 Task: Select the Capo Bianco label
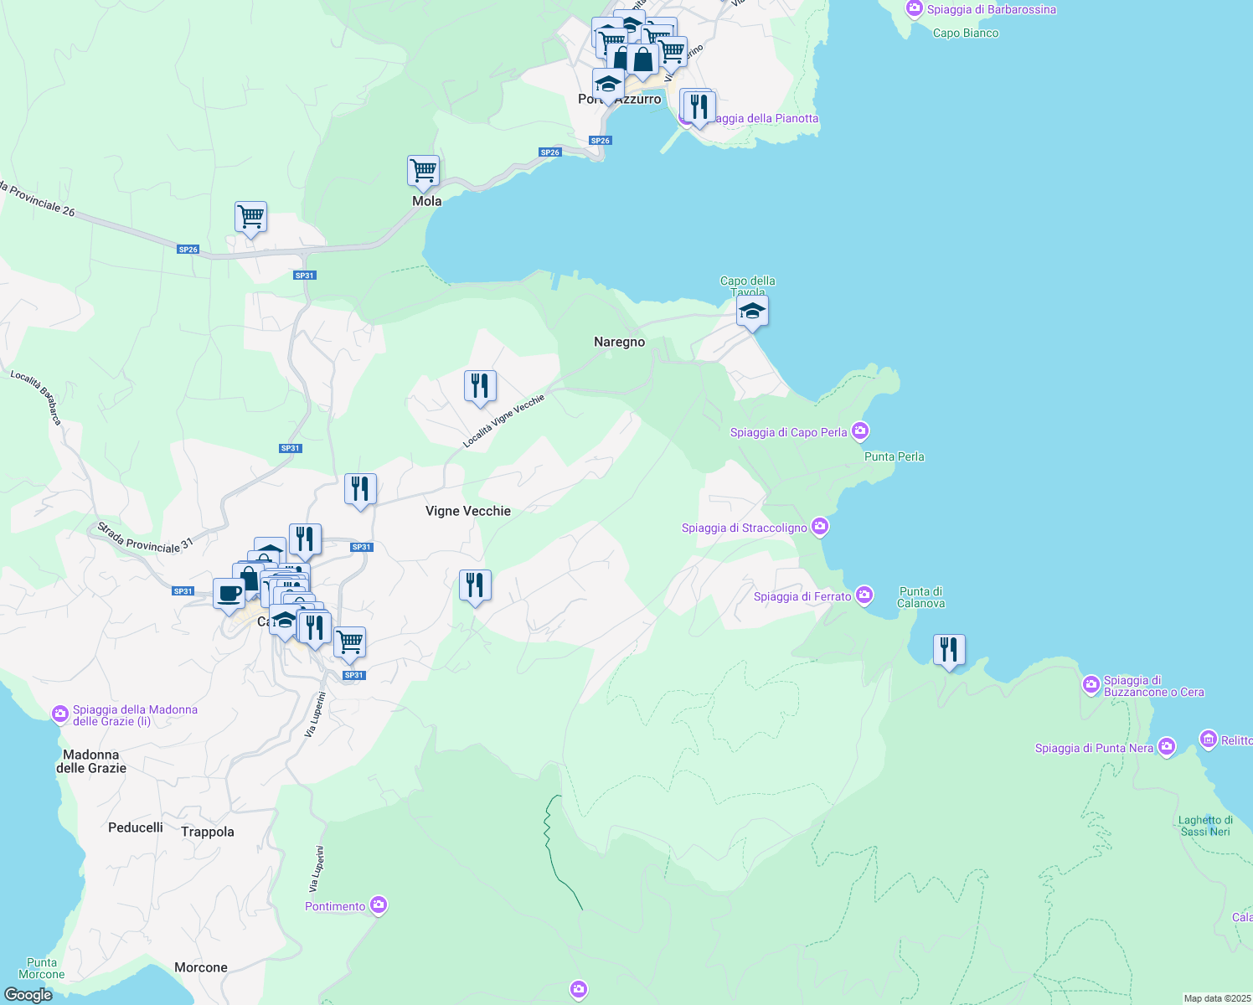point(966,33)
